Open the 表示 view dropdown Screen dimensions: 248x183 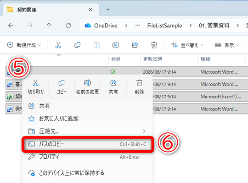tap(227, 45)
